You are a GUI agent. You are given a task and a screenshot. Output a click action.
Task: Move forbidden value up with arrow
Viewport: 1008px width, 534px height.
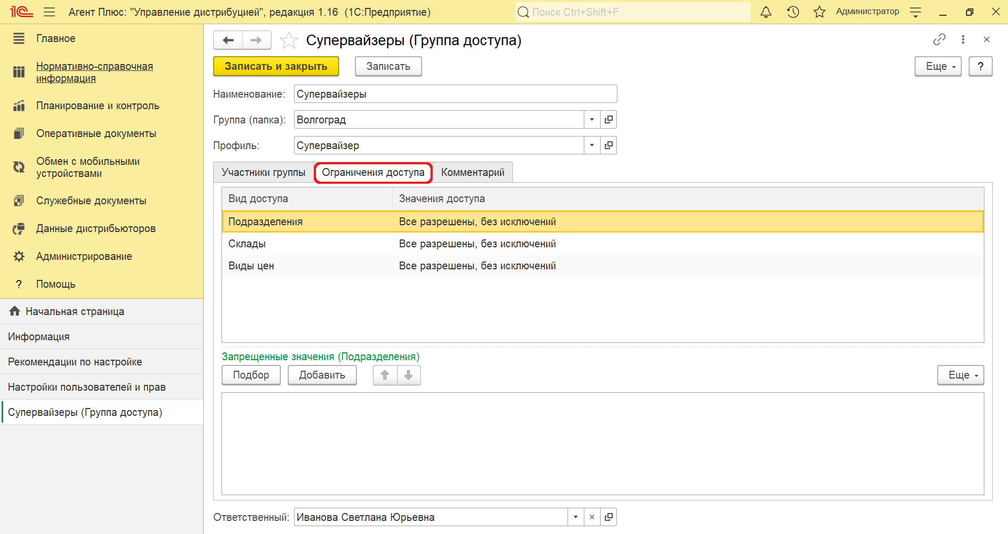click(385, 375)
